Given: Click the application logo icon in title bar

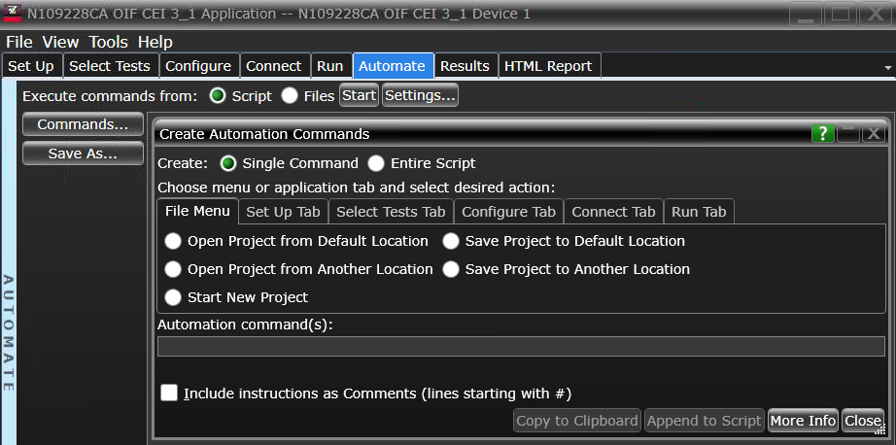Looking at the screenshot, I should (x=13, y=14).
